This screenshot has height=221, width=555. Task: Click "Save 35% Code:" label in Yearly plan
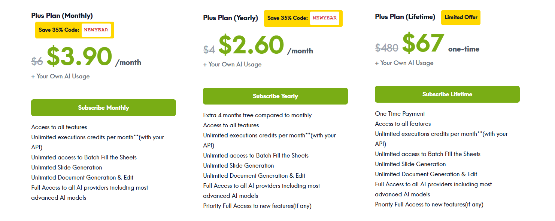pyautogui.click(x=287, y=18)
